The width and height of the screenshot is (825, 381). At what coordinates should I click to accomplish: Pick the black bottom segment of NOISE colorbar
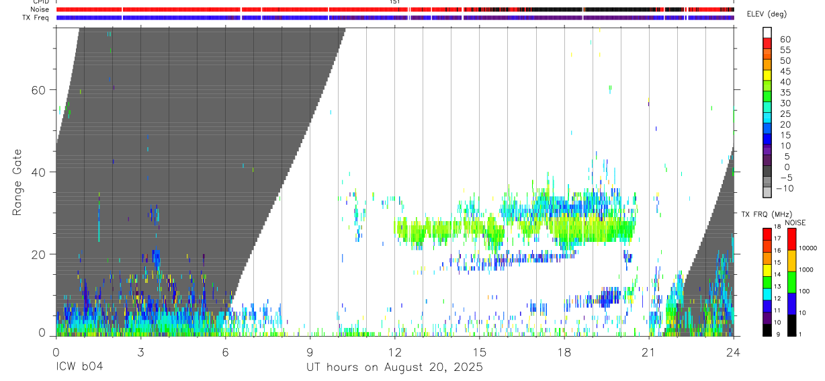(x=791, y=325)
